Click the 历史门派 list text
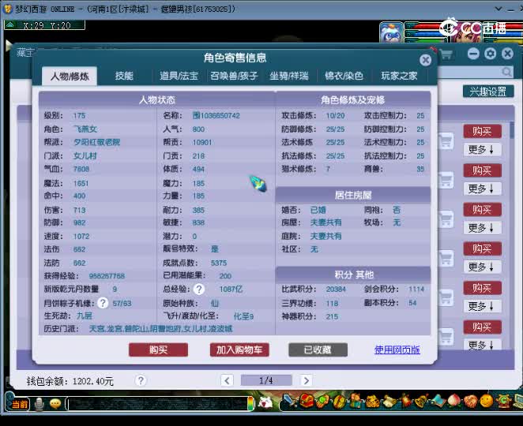Image resolution: width=523 pixels, height=426 pixels. (160, 329)
